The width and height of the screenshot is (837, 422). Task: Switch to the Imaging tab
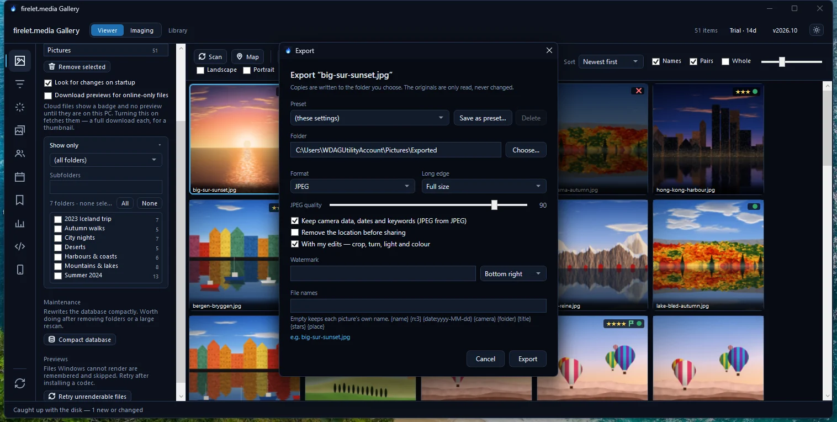pyautogui.click(x=142, y=30)
